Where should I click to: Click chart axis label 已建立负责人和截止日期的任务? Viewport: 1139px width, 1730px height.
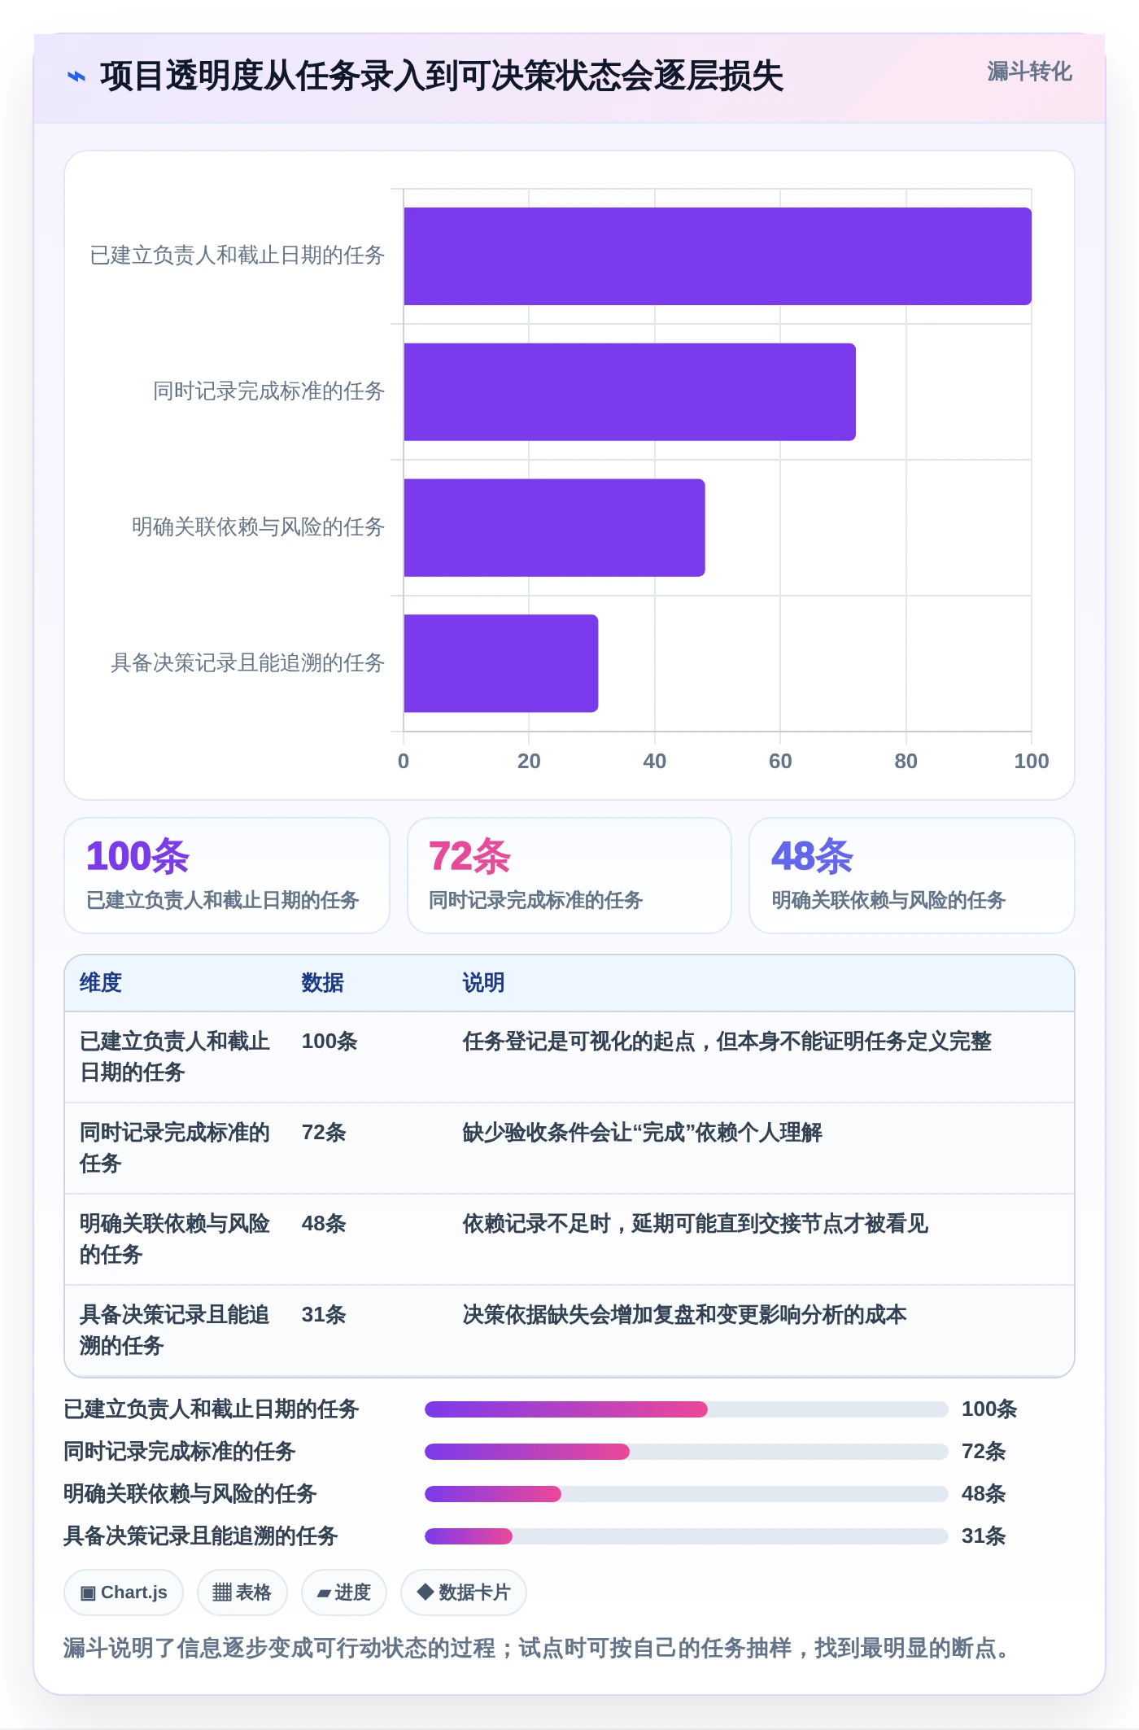click(237, 256)
